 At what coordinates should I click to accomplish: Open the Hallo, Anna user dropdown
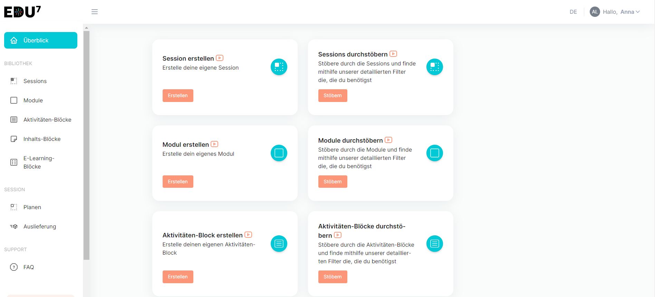click(x=621, y=12)
